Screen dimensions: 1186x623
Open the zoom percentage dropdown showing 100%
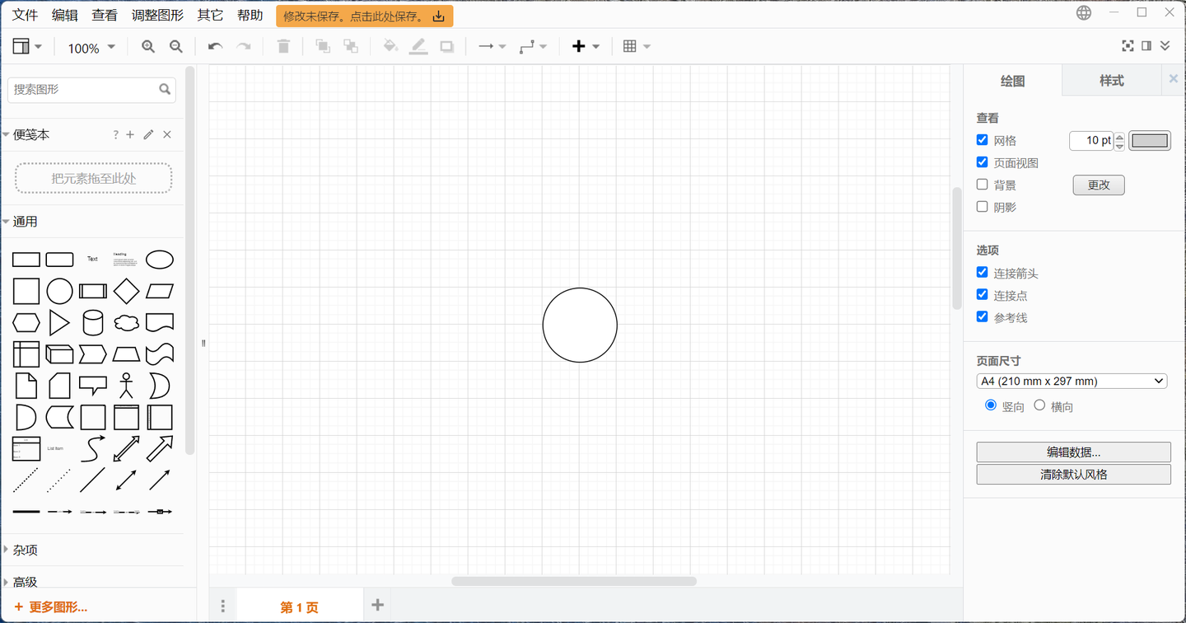(89, 47)
